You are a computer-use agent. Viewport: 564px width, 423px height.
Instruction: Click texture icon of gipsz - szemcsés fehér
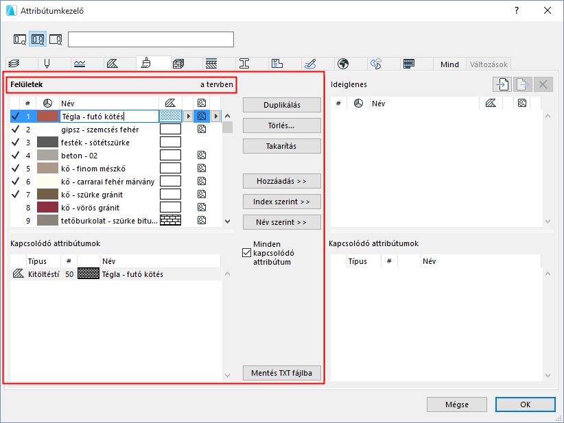click(202, 129)
